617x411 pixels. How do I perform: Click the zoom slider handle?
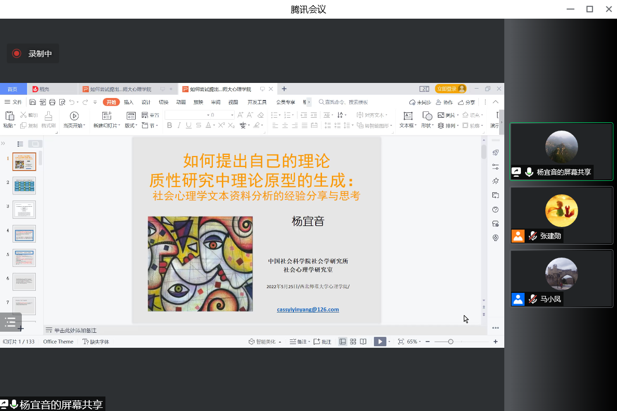click(x=451, y=342)
